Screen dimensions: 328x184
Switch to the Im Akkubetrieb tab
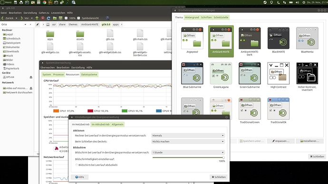tap(101, 125)
